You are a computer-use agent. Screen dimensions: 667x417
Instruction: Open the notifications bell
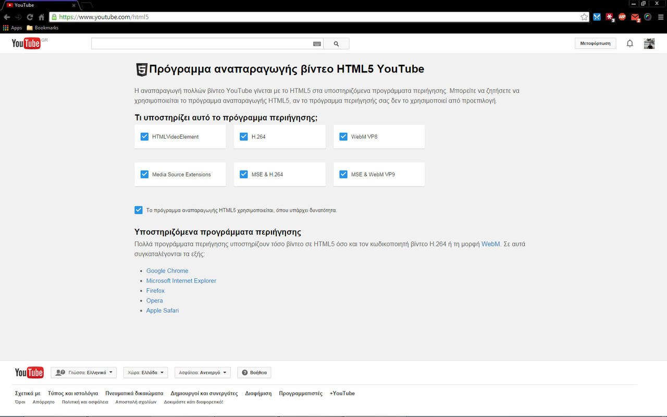(629, 43)
